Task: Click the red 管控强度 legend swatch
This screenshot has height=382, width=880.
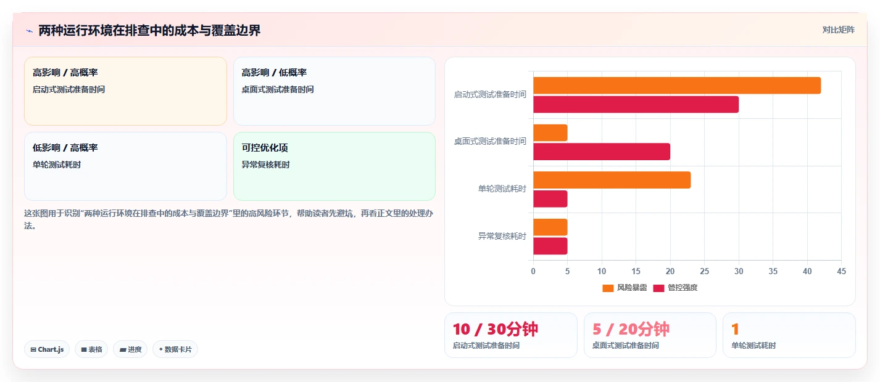Action: (658, 288)
